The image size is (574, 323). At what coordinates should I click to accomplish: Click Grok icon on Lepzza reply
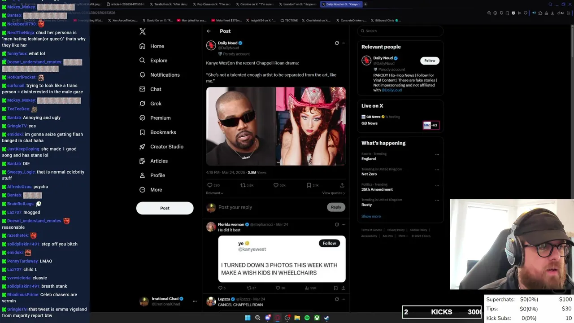337,299
